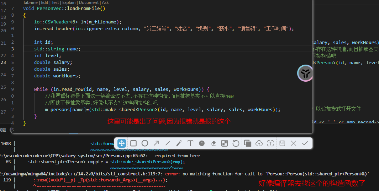Click the Tabnine code lens link
Screen dimensions: 379x191
click(x=30, y=2)
